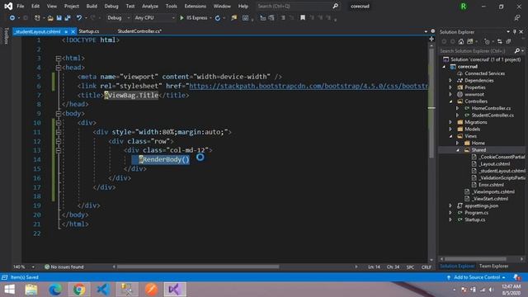Screen dimensions: 528x297
Task: Collapse the Views folder
Action: tap(450, 136)
